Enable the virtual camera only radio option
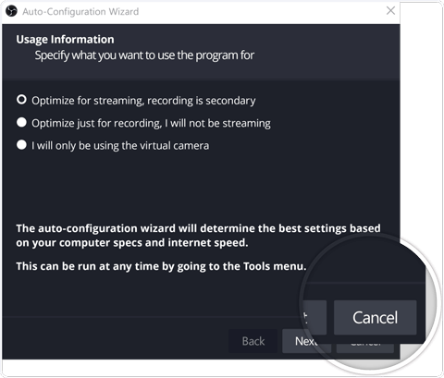444x378 pixels. pos(21,145)
